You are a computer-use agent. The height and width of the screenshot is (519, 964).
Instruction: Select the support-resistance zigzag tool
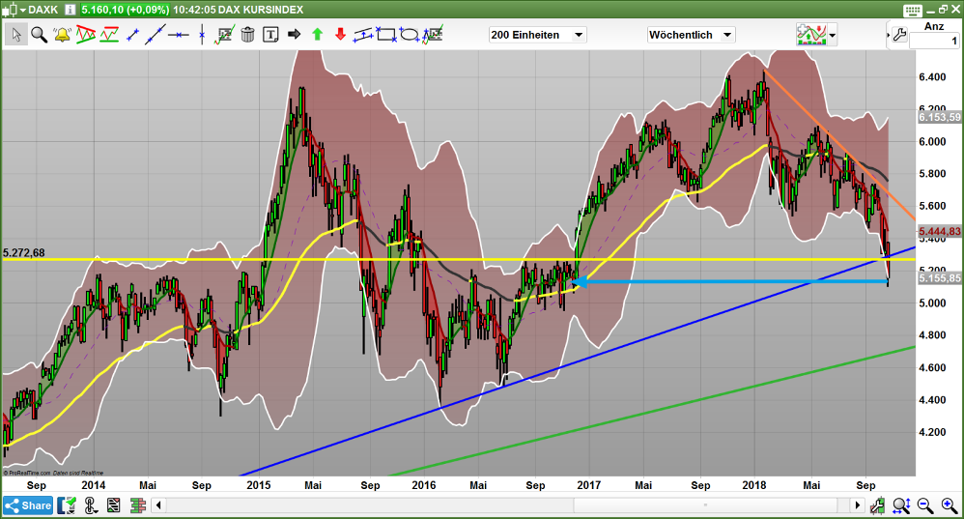coord(109,35)
